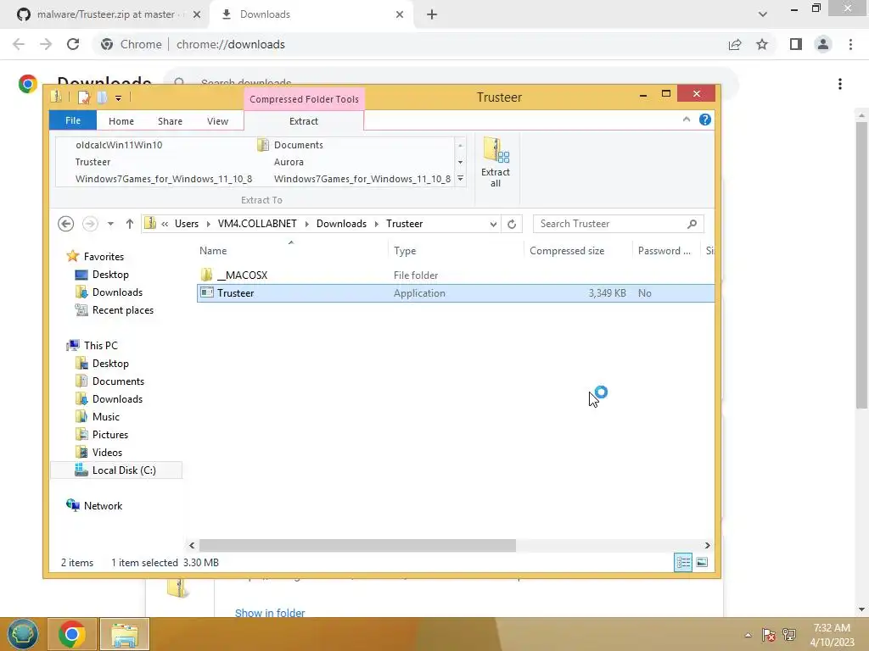
Task: Open Downloads under Favorites
Action: click(109, 292)
